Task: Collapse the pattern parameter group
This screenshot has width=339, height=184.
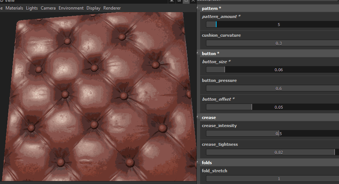Action: tap(198, 8)
